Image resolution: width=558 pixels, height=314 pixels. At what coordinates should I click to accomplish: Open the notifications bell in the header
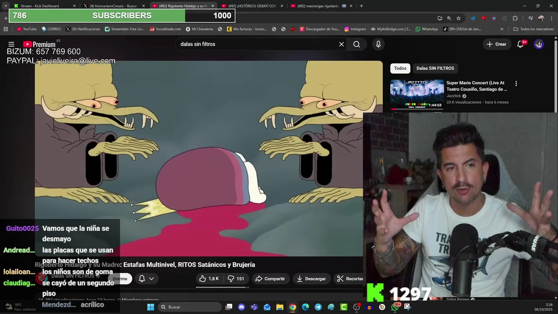pos(520,44)
